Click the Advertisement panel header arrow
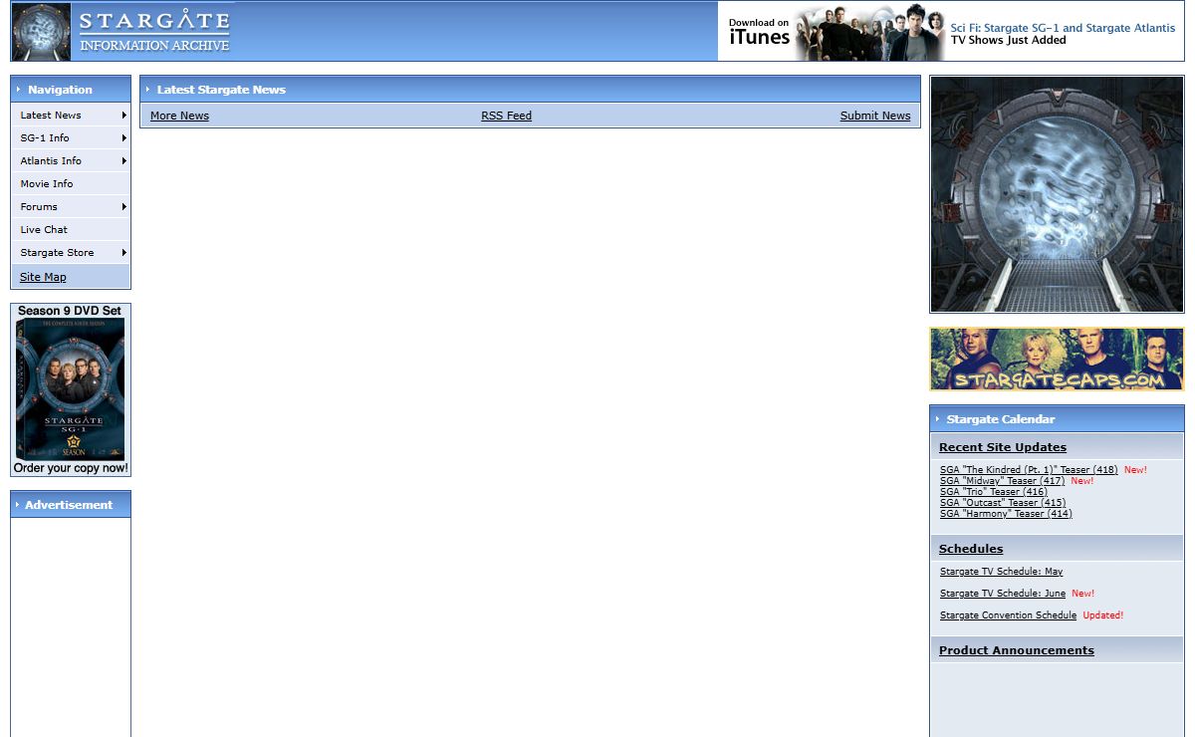 [18, 505]
